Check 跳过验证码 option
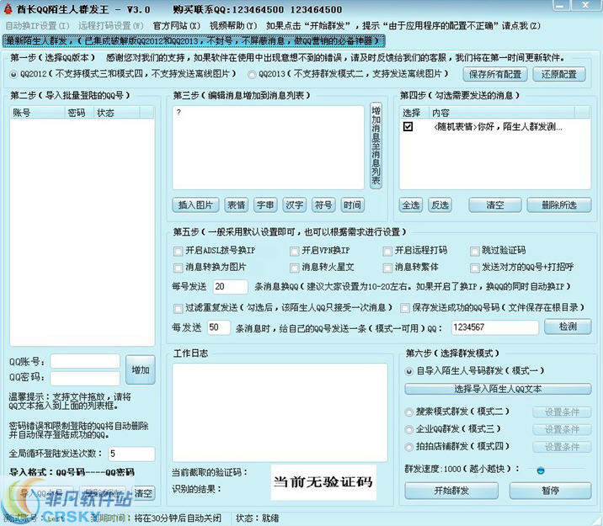 475,252
